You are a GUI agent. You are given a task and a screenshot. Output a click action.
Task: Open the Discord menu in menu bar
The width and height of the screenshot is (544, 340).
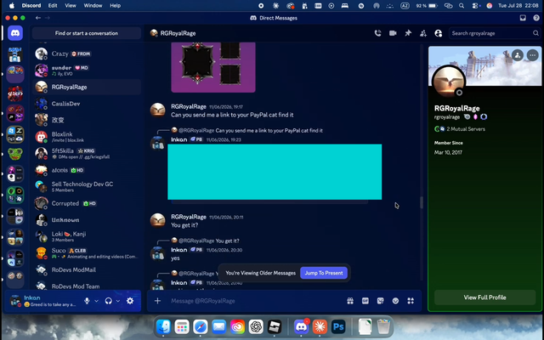[31, 6]
